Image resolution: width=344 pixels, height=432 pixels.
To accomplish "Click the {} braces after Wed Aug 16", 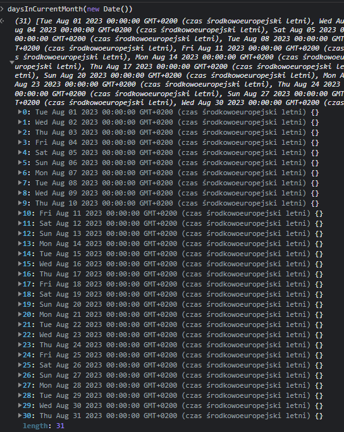I will click(319, 264).
